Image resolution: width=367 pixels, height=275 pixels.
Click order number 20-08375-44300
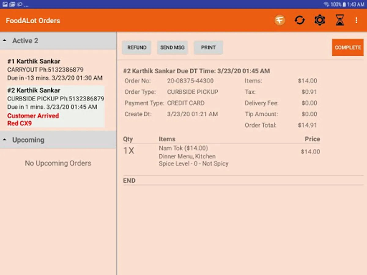pyautogui.click(x=190, y=81)
